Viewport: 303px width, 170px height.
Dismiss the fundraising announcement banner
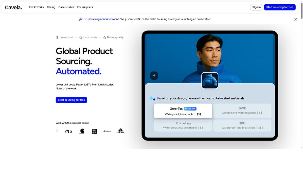click(x=295, y=19)
